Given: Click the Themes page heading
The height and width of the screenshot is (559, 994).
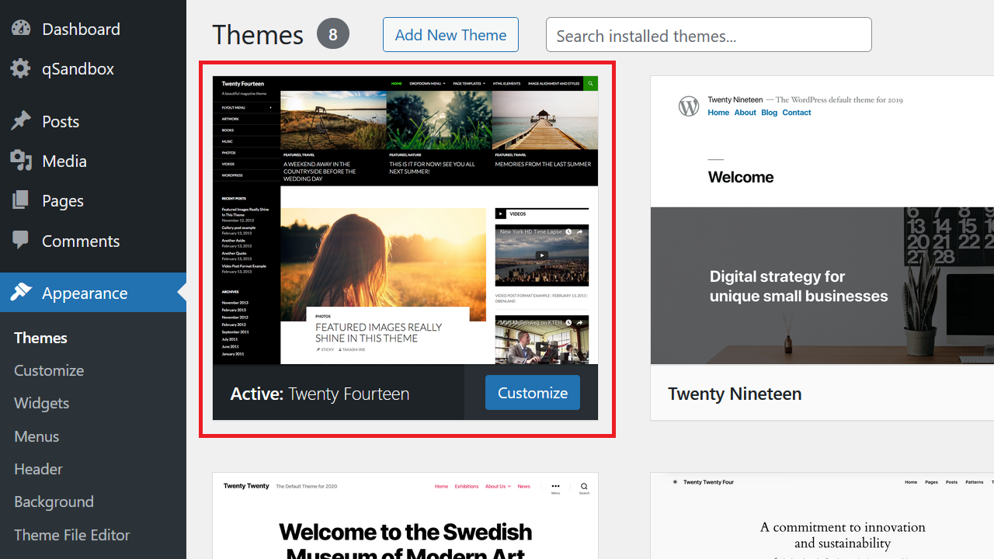Looking at the screenshot, I should [x=258, y=35].
